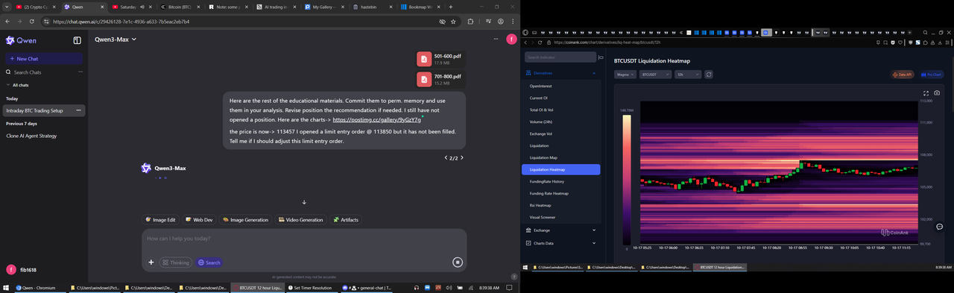Open the postimg.cc gallery link
The height and width of the screenshot is (293, 954).
pyautogui.click(x=376, y=119)
